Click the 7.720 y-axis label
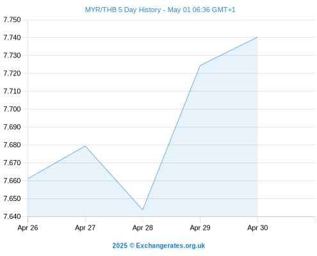 coord(12,74)
